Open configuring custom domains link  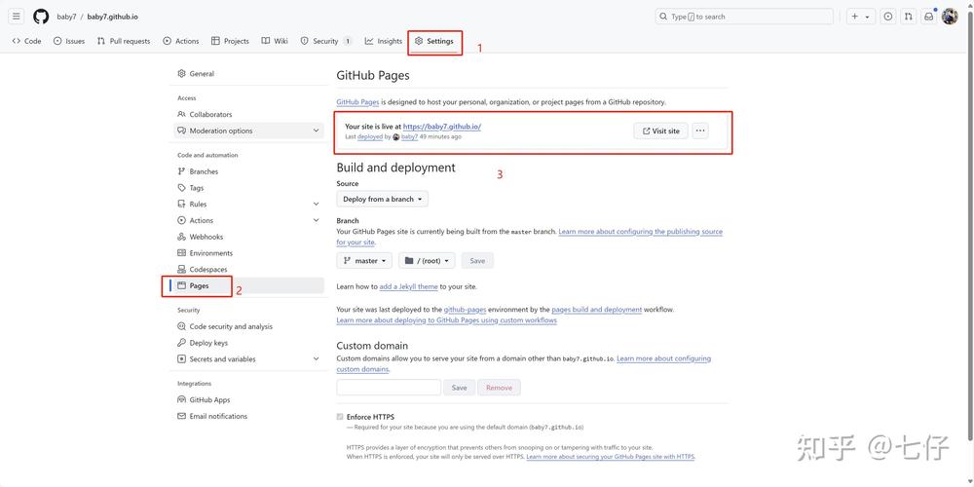(x=663, y=359)
